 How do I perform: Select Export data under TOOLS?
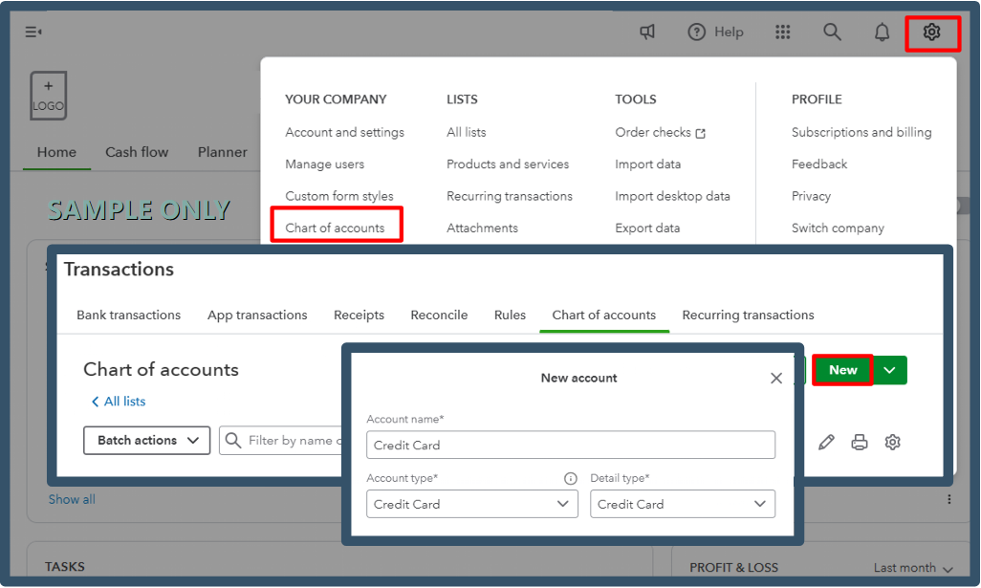(x=647, y=229)
